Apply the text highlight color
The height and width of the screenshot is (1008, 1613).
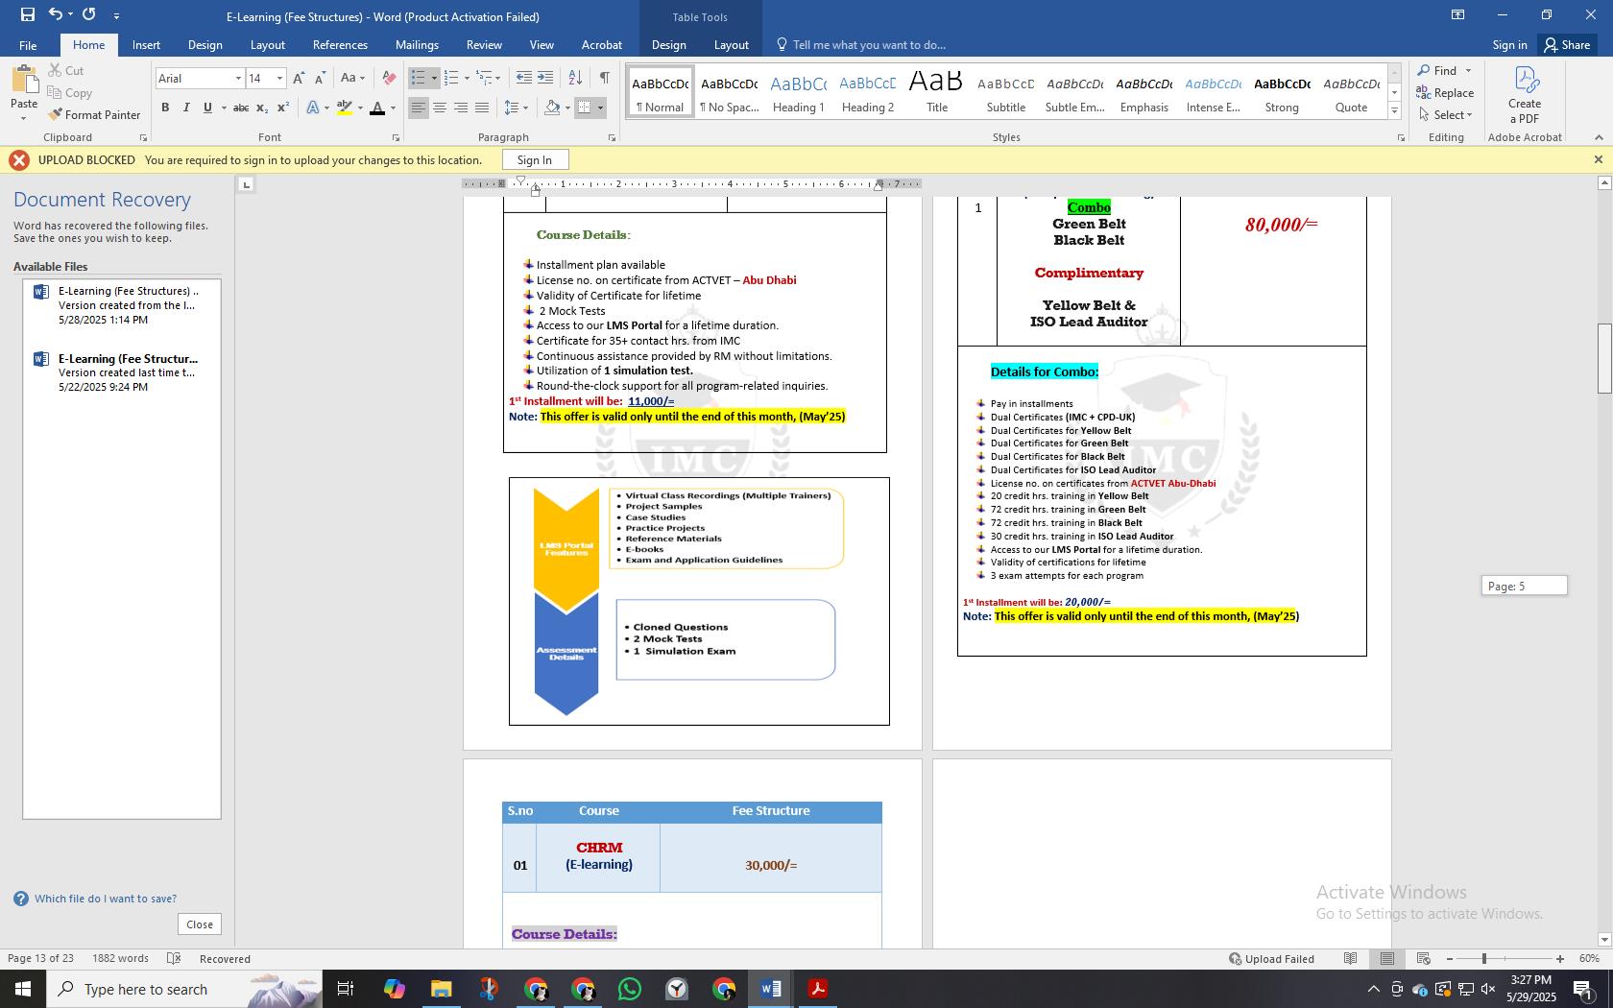pyautogui.click(x=345, y=108)
